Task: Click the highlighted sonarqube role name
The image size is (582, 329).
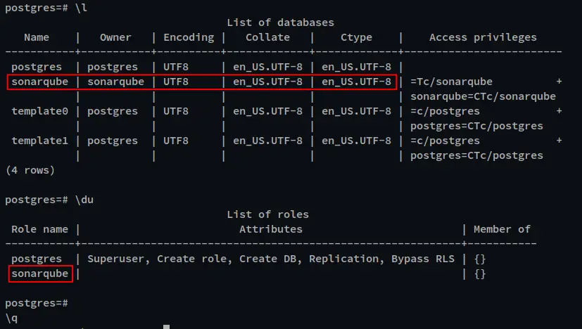Action: click(39, 273)
